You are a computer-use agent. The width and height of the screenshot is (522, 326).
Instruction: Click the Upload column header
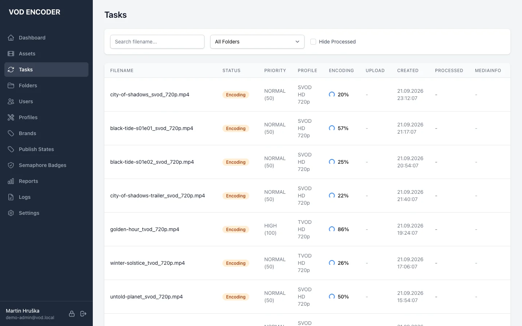tap(375, 71)
